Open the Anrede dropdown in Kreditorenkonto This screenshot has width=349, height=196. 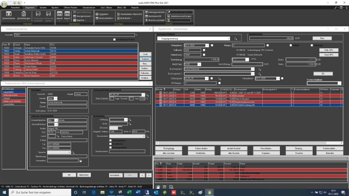point(56,99)
